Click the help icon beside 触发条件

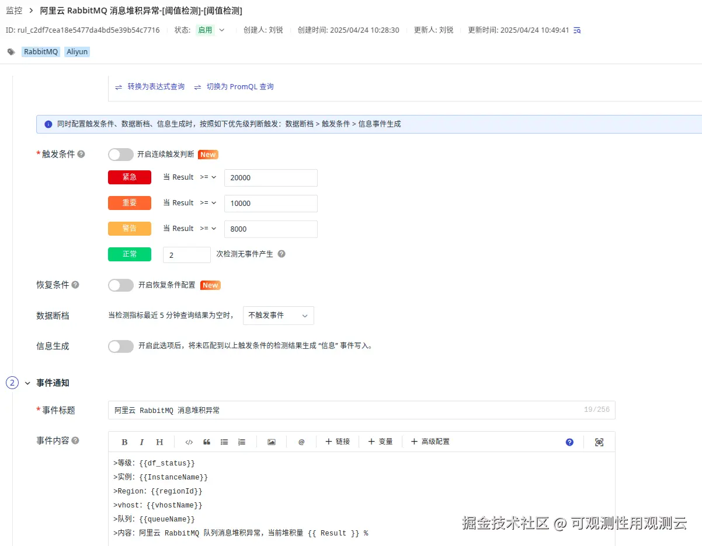(x=81, y=154)
